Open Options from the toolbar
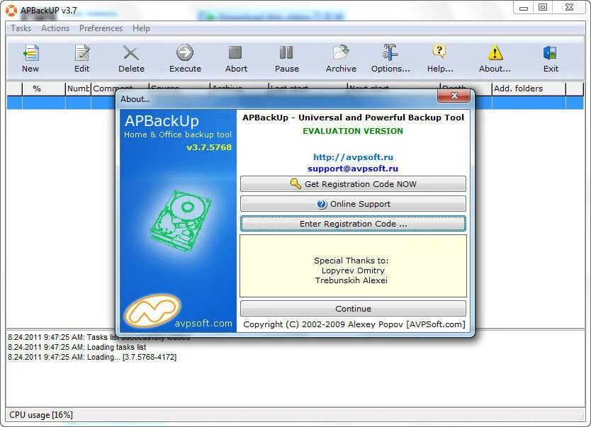 tap(390, 59)
